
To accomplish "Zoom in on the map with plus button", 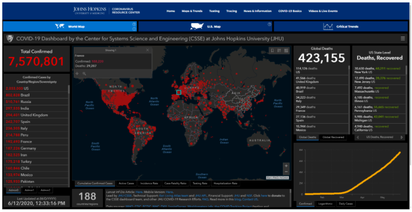I will tap(286, 166).
